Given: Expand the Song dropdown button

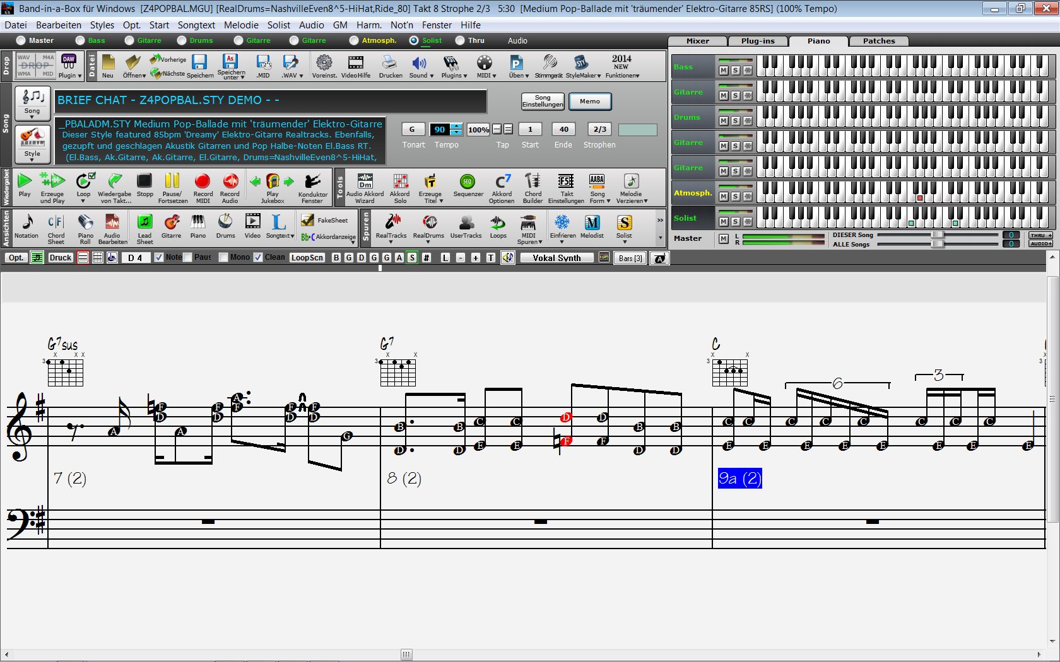Looking at the screenshot, I should pyautogui.click(x=32, y=103).
